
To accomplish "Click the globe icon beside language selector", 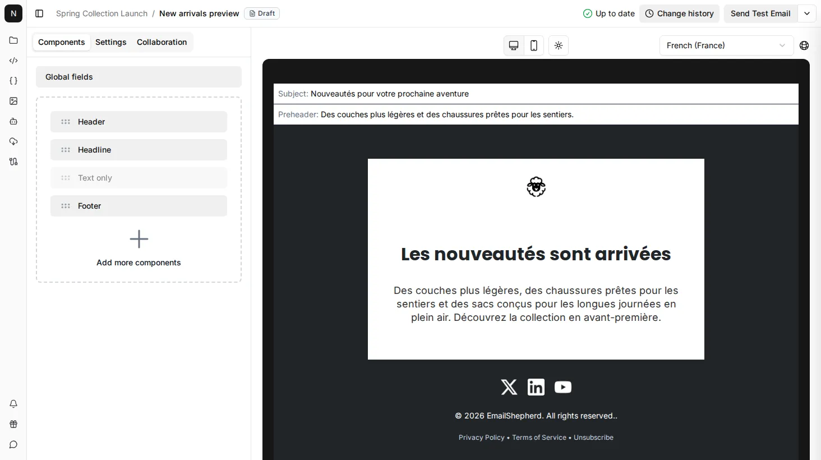I will (x=804, y=45).
